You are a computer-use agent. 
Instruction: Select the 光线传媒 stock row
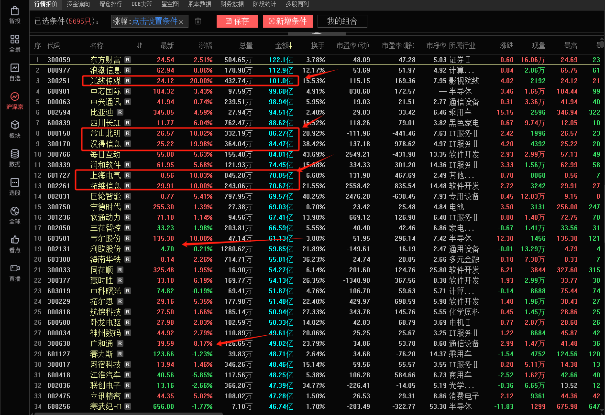point(316,81)
